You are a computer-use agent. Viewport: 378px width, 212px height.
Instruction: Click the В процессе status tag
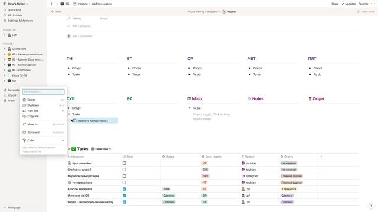[289, 189]
